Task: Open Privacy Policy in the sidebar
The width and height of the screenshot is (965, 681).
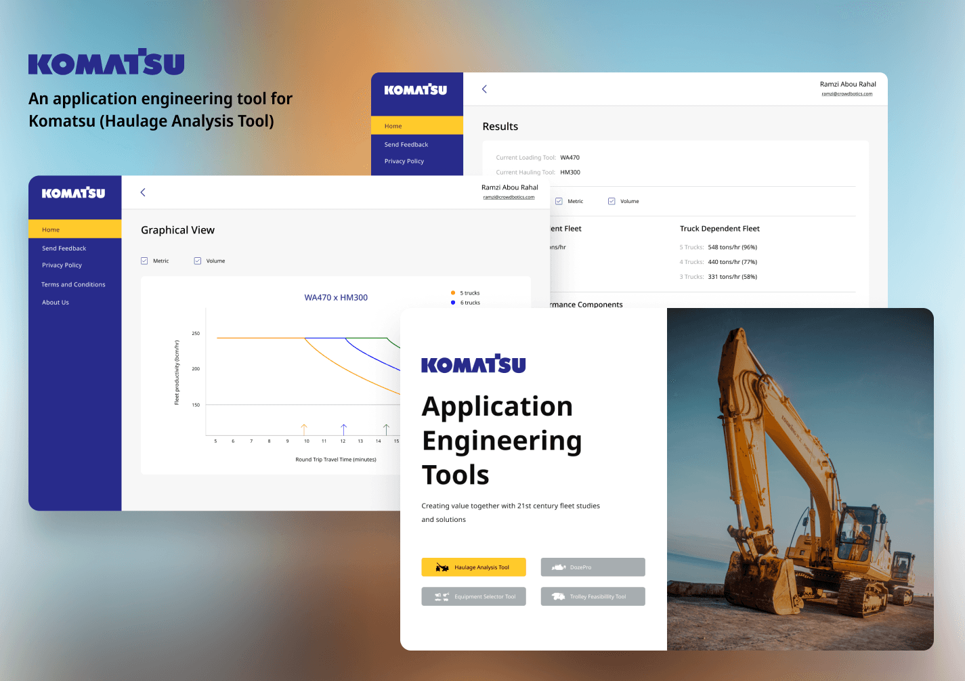Action: pos(62,265)
